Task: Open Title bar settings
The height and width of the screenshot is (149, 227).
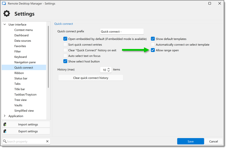Action: click(20, 89)
